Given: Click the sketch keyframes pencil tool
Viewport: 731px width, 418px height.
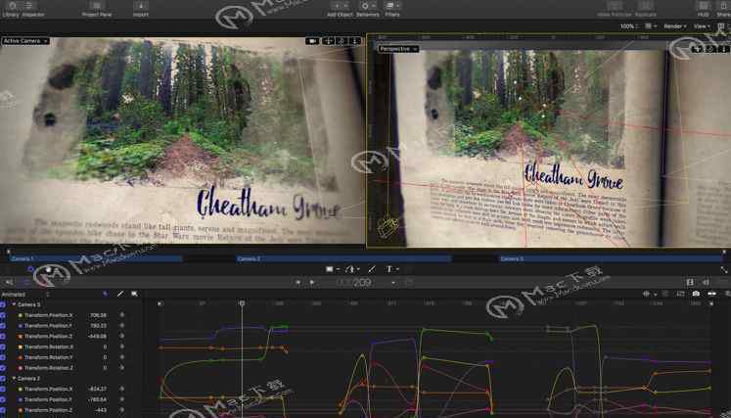Looking at the screenshot, I should (120, 294).
